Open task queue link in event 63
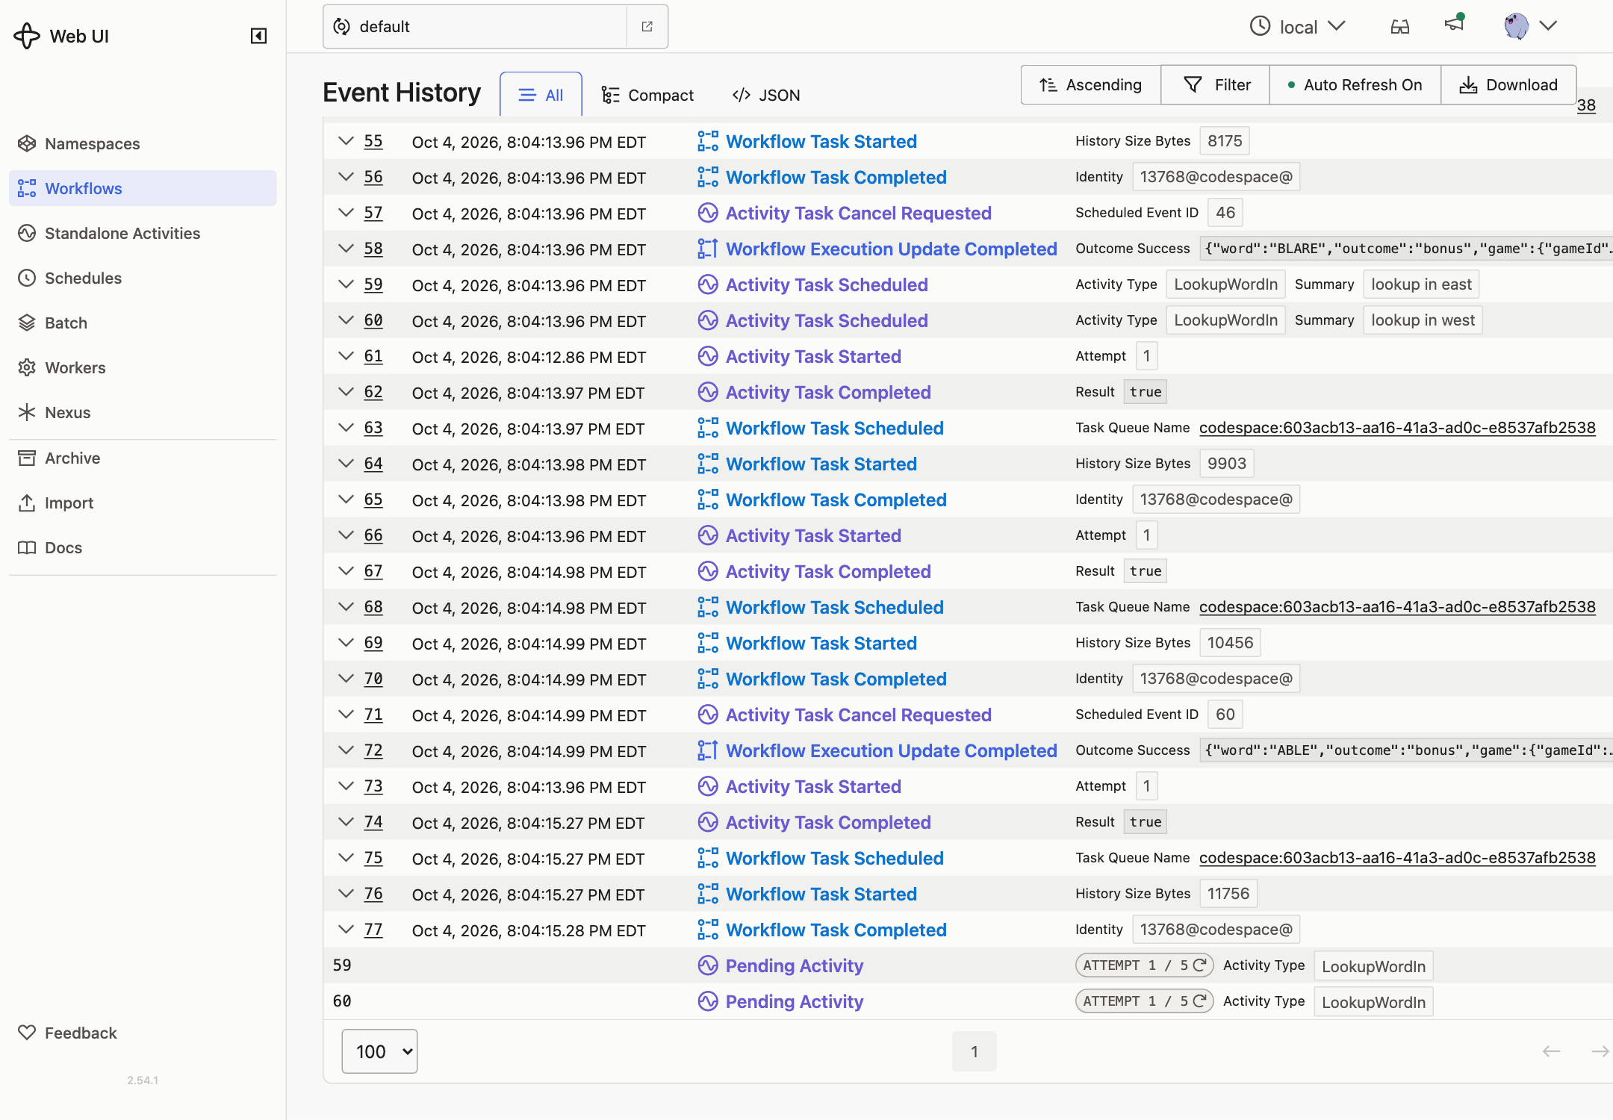This screenshot has width=1613, height=1120. (1397, 428)
